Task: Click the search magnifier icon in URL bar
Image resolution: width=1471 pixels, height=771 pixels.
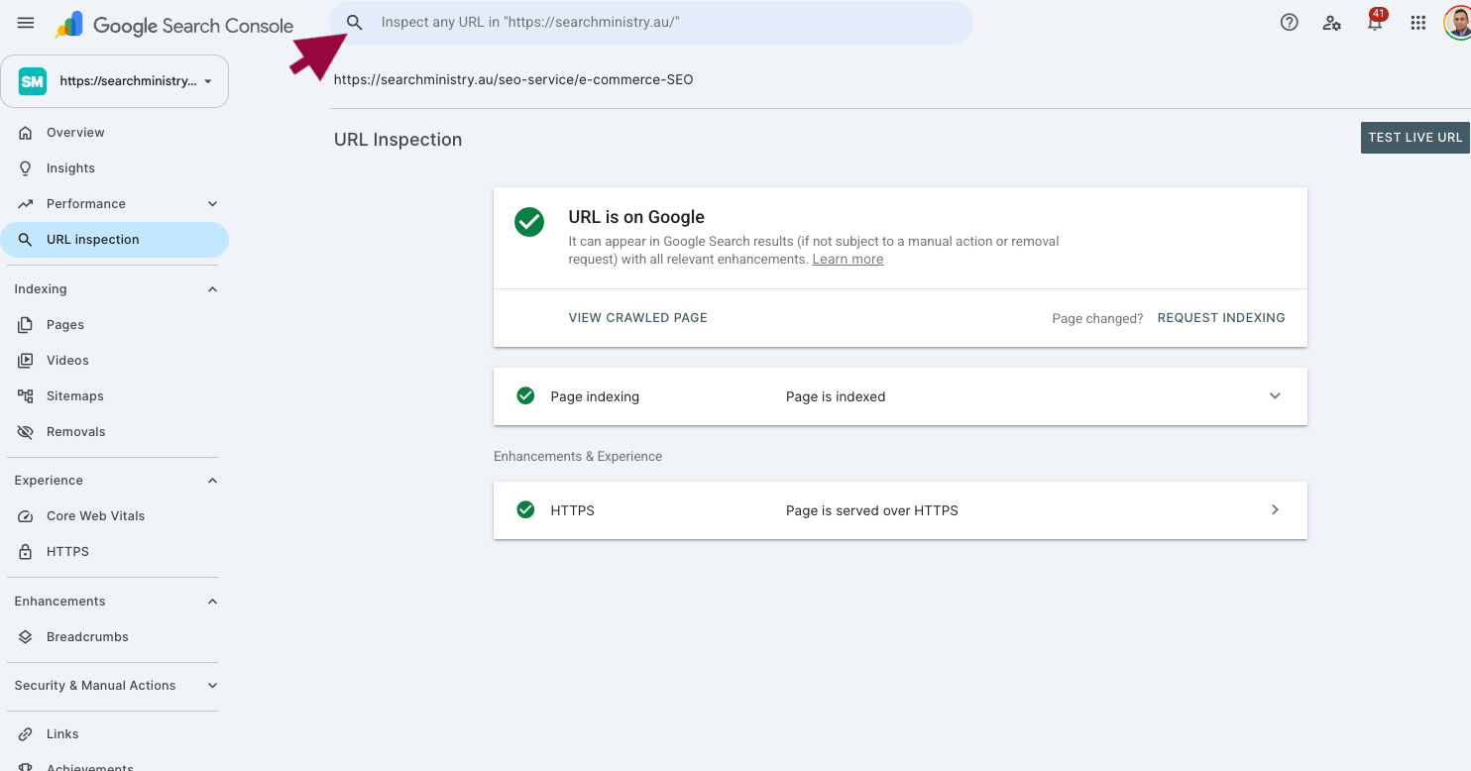Action: pos(355,23)
